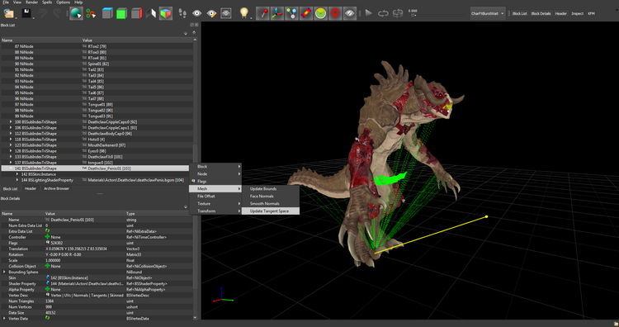Click the Save floppy disk icon
The height and width of the screenshot is (327, 619).
click(x=26, y=13)
